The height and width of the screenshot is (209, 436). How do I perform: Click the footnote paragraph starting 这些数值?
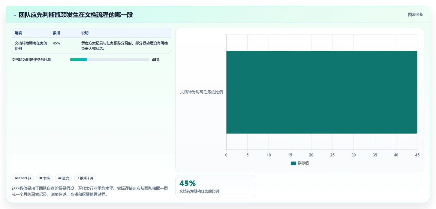click(x=90, y=191)
